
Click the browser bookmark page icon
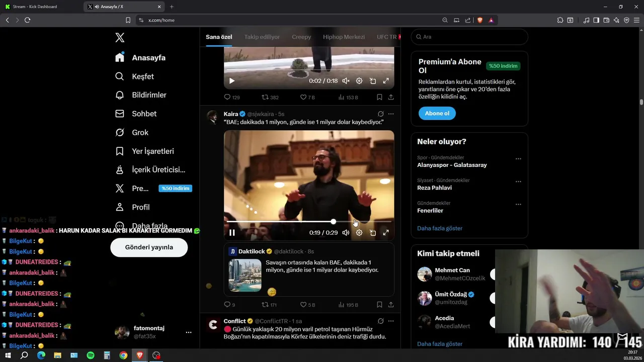coord(128,20)
